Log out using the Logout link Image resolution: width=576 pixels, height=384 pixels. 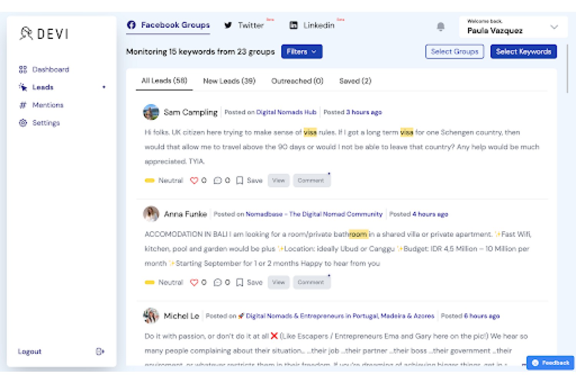tap(30, 351)
